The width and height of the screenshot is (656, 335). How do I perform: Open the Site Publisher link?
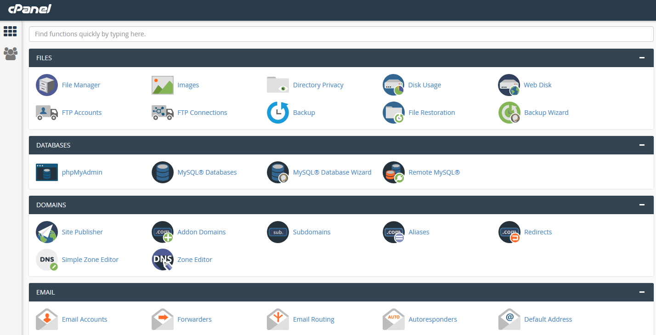[x=82, y=232]
